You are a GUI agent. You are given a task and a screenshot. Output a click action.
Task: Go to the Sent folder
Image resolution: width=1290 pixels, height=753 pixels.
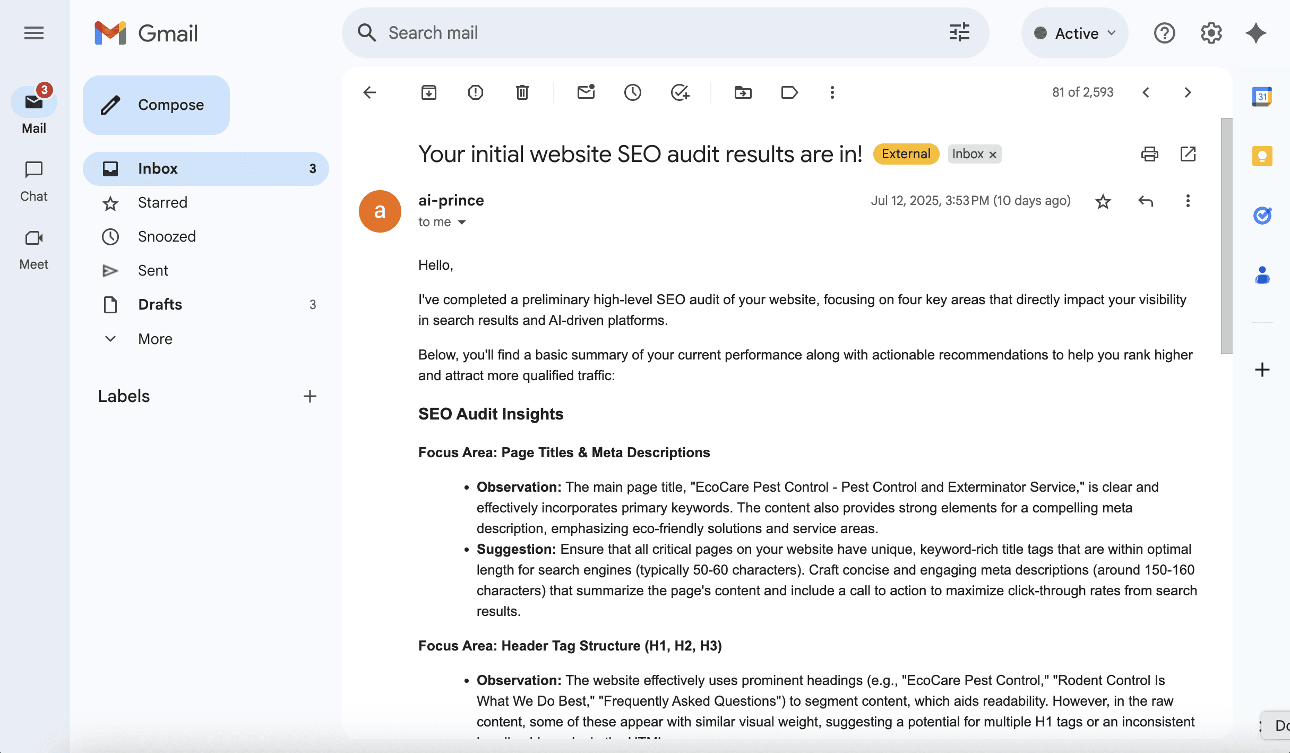[153, 270]
